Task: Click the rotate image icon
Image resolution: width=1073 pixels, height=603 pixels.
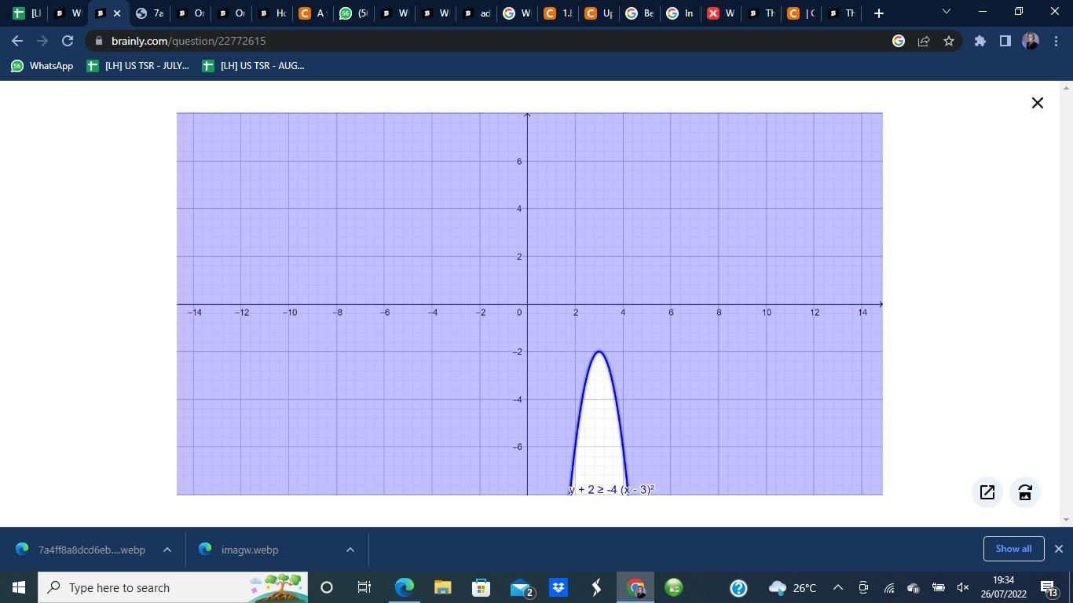Action: pos(1025,492)
